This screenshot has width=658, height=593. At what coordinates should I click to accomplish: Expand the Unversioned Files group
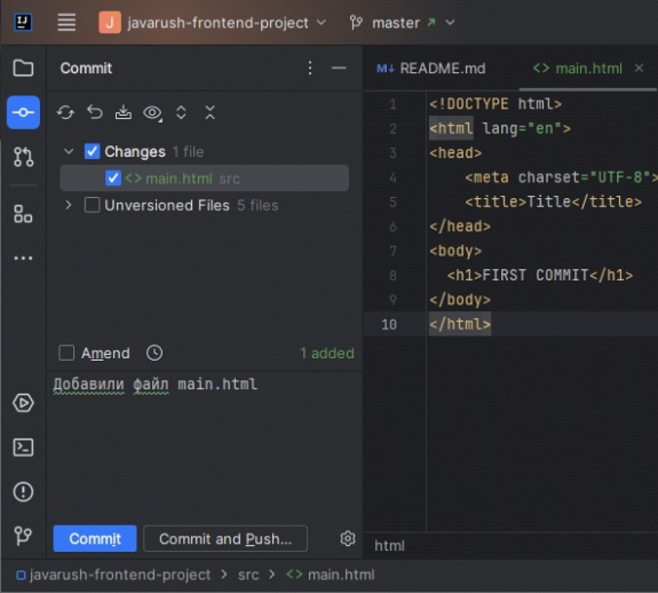pyautogui.click(x=69, y=205)
